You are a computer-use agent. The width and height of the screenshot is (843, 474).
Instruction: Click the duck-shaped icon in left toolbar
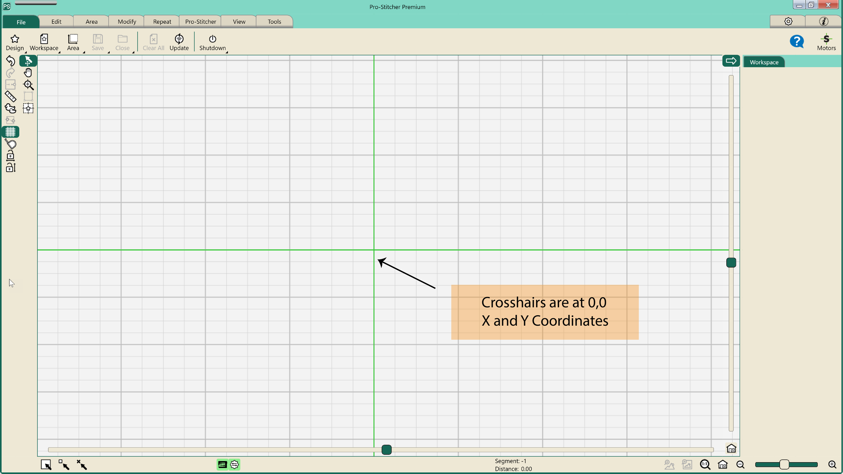coord(10,109)
